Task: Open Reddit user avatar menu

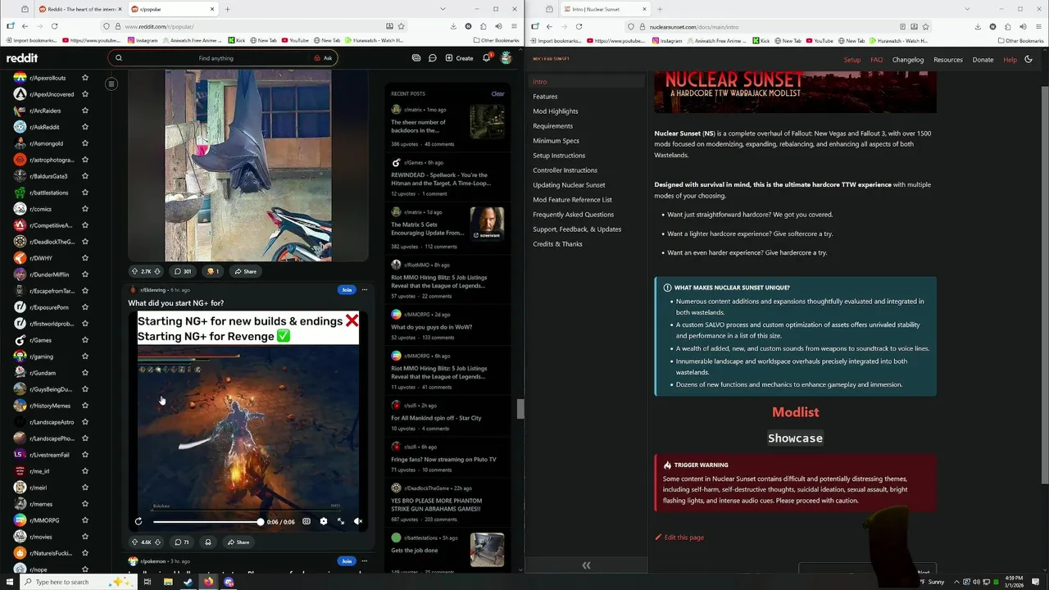Action: (506, 58)
